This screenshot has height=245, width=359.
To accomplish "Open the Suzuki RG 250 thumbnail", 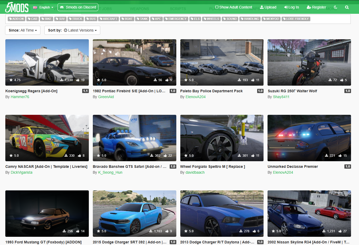I will (309, 62).
